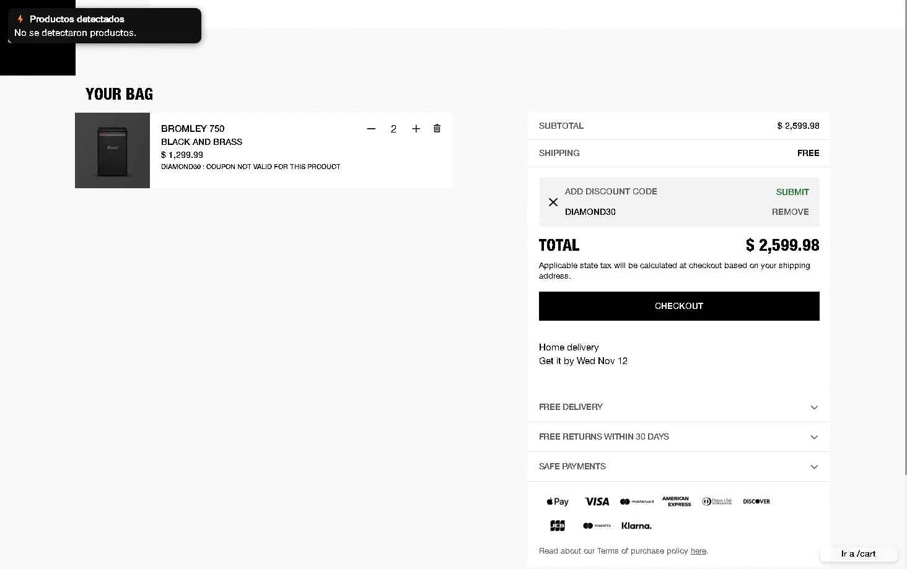Decrease Bromley 750 quantity with minus icon
Screen dimensions: 907x569
(371, 129)
